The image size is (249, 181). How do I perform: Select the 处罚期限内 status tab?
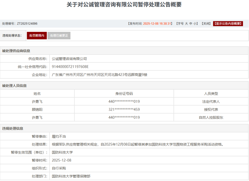click(x=37, y=36)
